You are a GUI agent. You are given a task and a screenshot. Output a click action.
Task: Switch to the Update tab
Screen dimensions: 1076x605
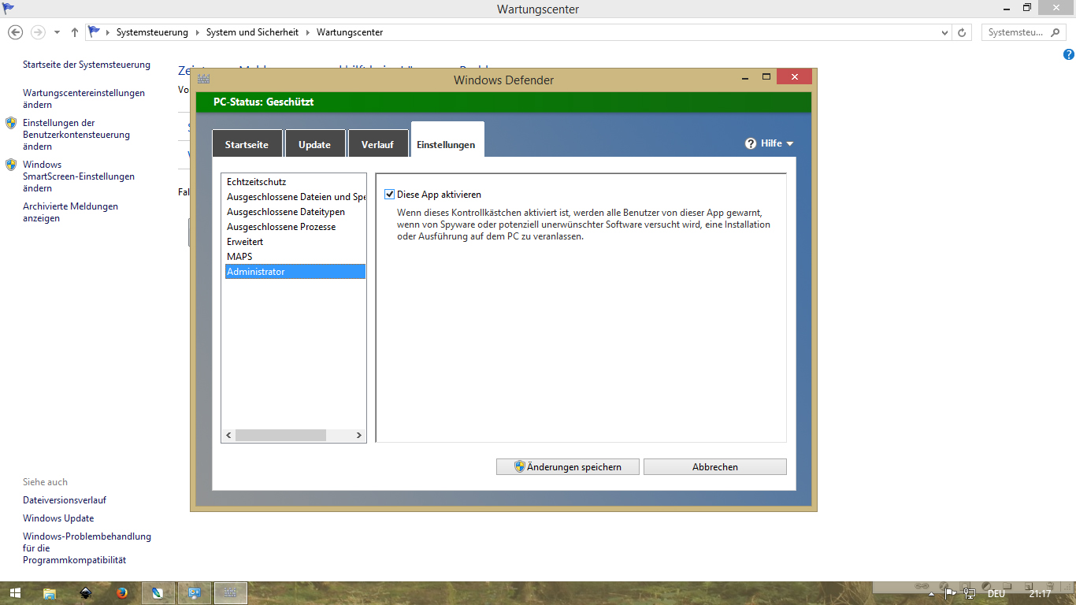click(x=314, y=144)
